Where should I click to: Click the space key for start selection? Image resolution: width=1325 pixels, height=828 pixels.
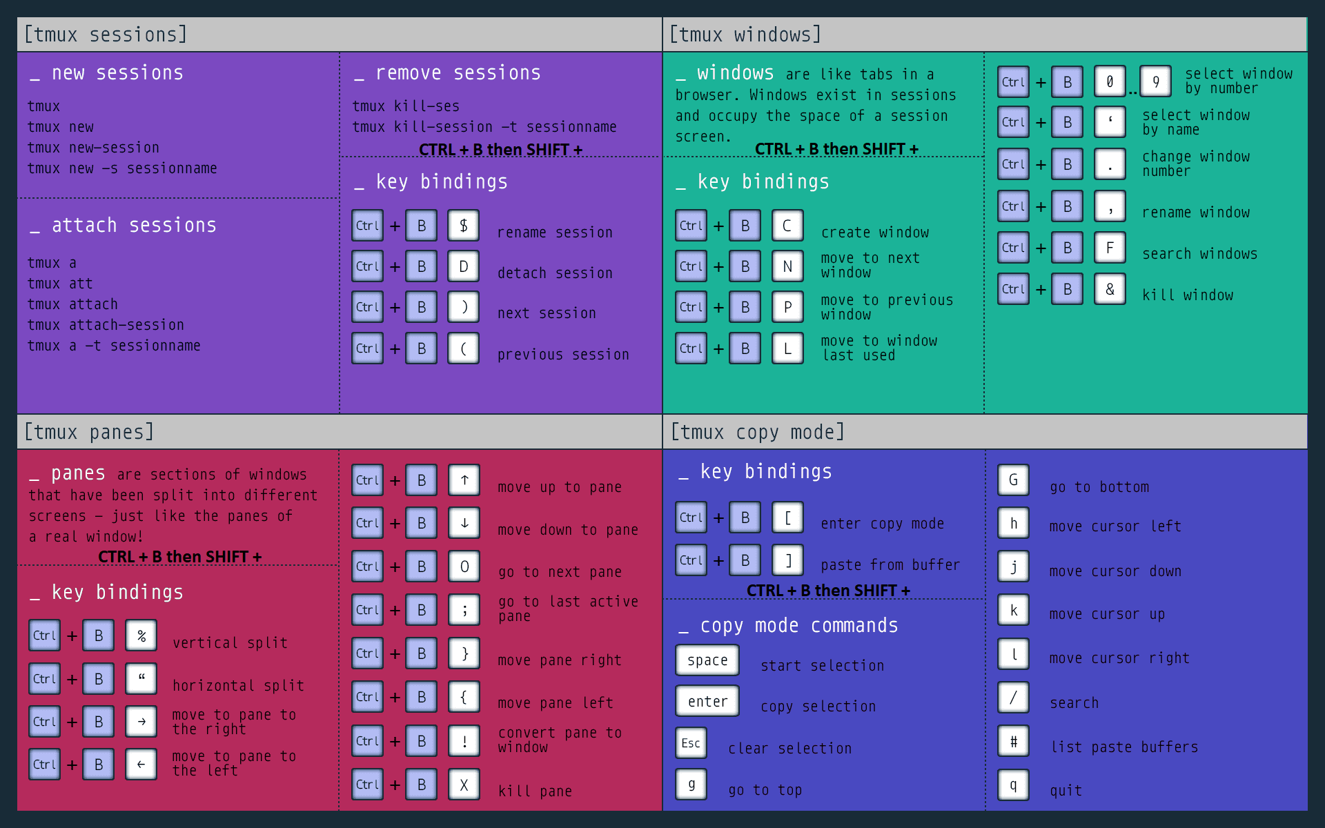707,660
